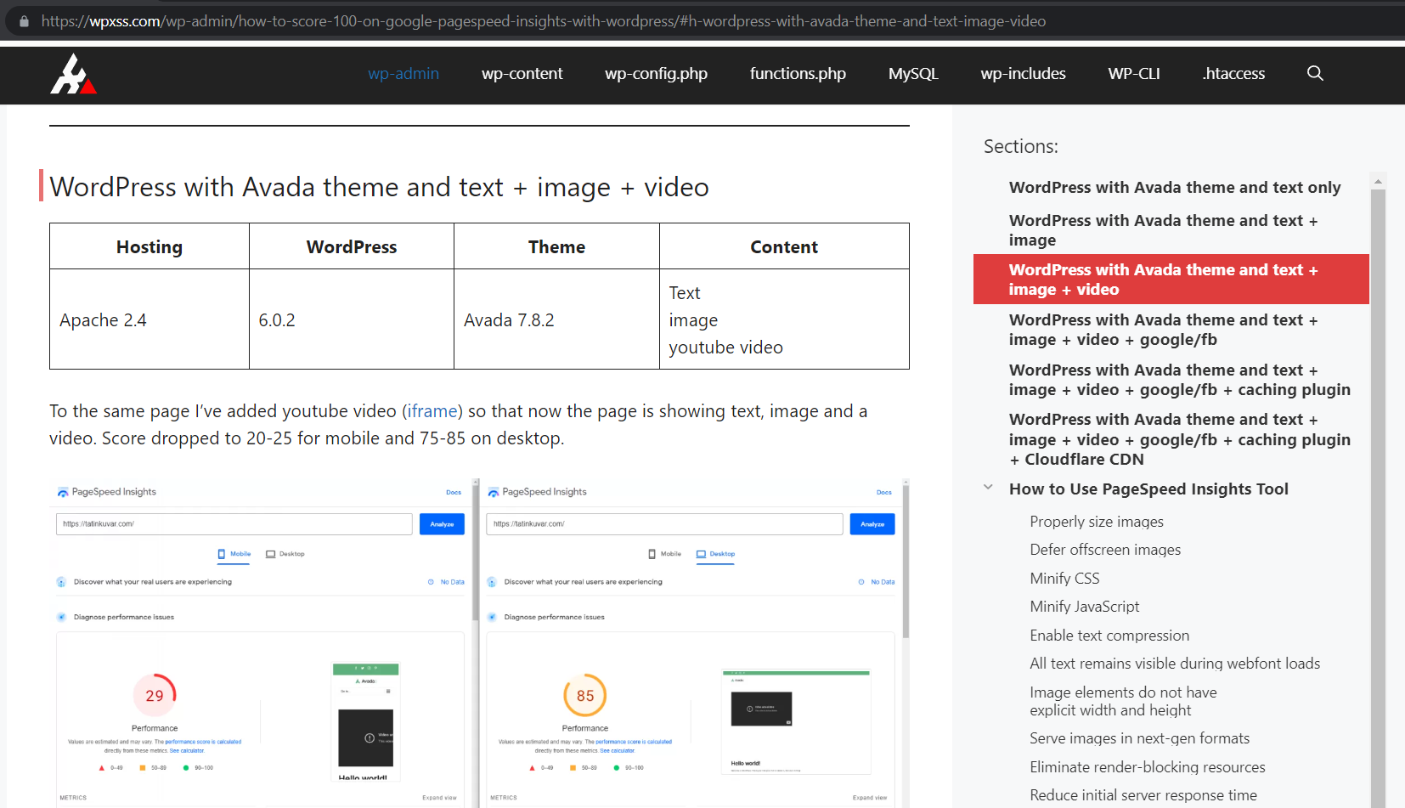The height and width of the screenshot is (808, 1405).
Task: Jump to Serve images in next-gen formats
Action: (1140, 738)
